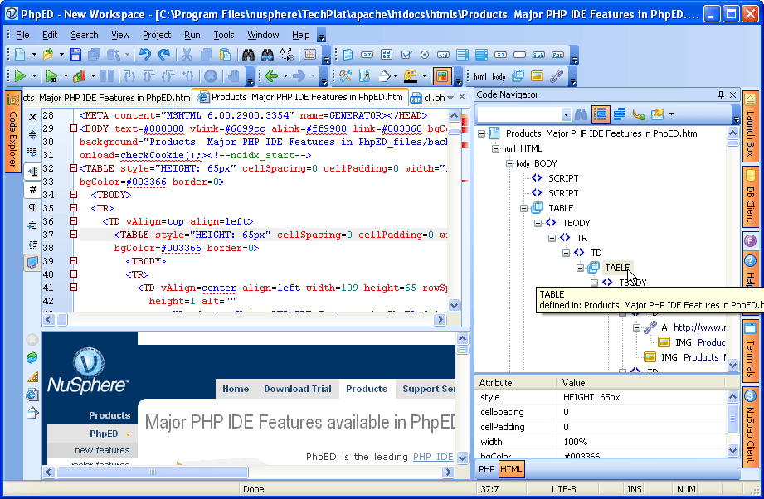
Task: Click the insert hyperlink chain icon
Action: pyautogui.click(x=557, y=76)
